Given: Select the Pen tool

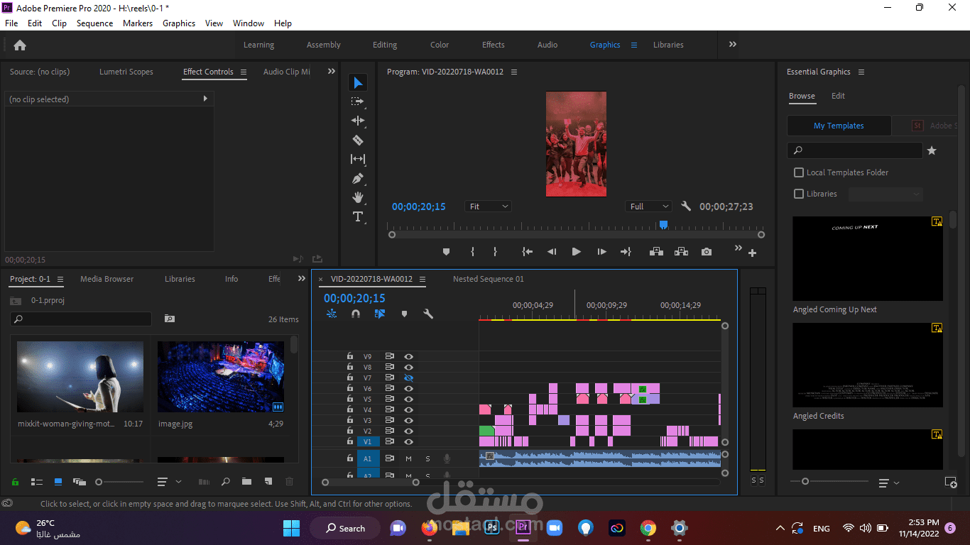Looking at the screenshot, I should 358,178.
